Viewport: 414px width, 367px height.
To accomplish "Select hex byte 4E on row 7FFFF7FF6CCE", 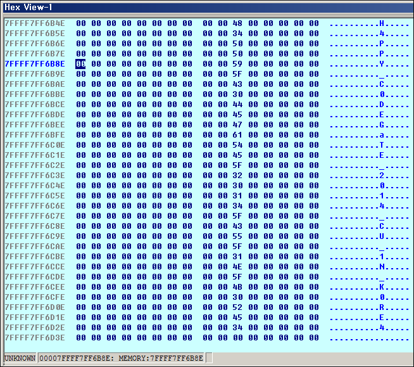I will (237, 266).
